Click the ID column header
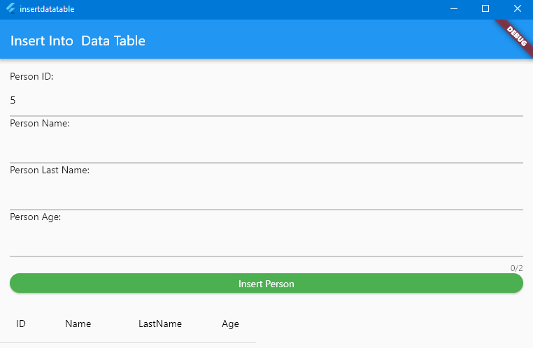Image resolution: width=533 pixels, height=348 pixels. tap(21, 324)
